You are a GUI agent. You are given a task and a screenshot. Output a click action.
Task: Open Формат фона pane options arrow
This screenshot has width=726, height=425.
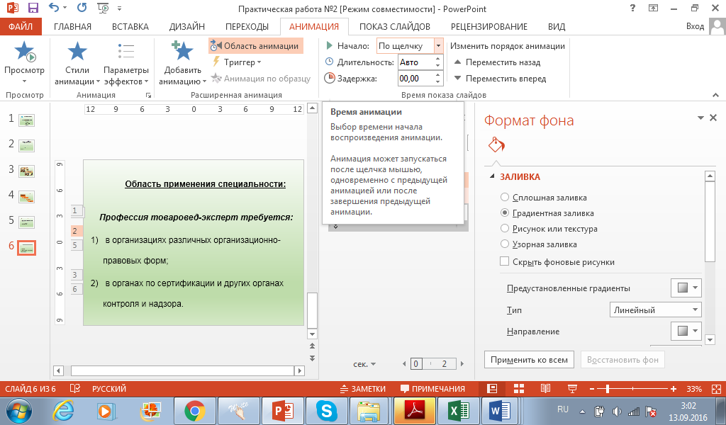coord(700,118)
